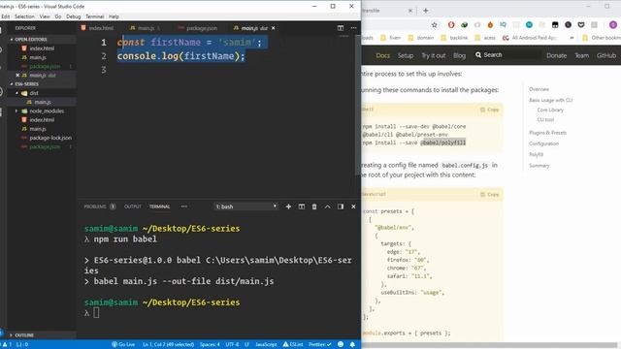Switch to the package.json editor tab
621x349 pixels.
(198, 28)
